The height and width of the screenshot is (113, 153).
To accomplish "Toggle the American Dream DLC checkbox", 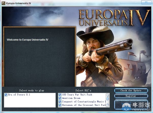I will (x=60, y=98).
